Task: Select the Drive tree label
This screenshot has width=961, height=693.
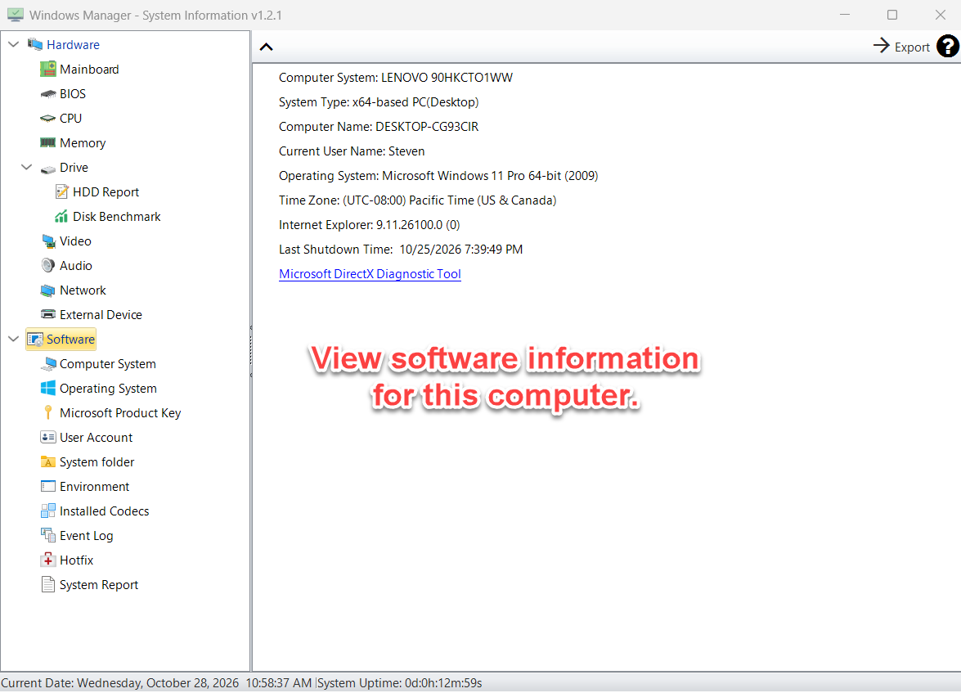Action: click(74, 168)
